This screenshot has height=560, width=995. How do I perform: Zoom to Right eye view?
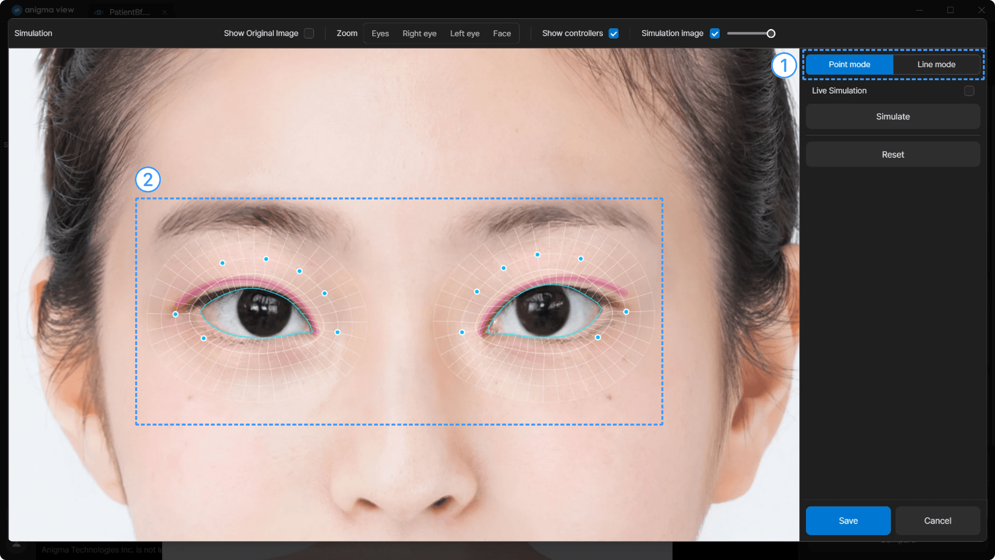pyautogui.click(x=419, y=34)
